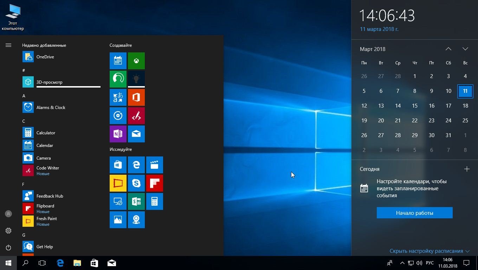Collapse agenda via Скрыть настройку расписания

point(429,251)
